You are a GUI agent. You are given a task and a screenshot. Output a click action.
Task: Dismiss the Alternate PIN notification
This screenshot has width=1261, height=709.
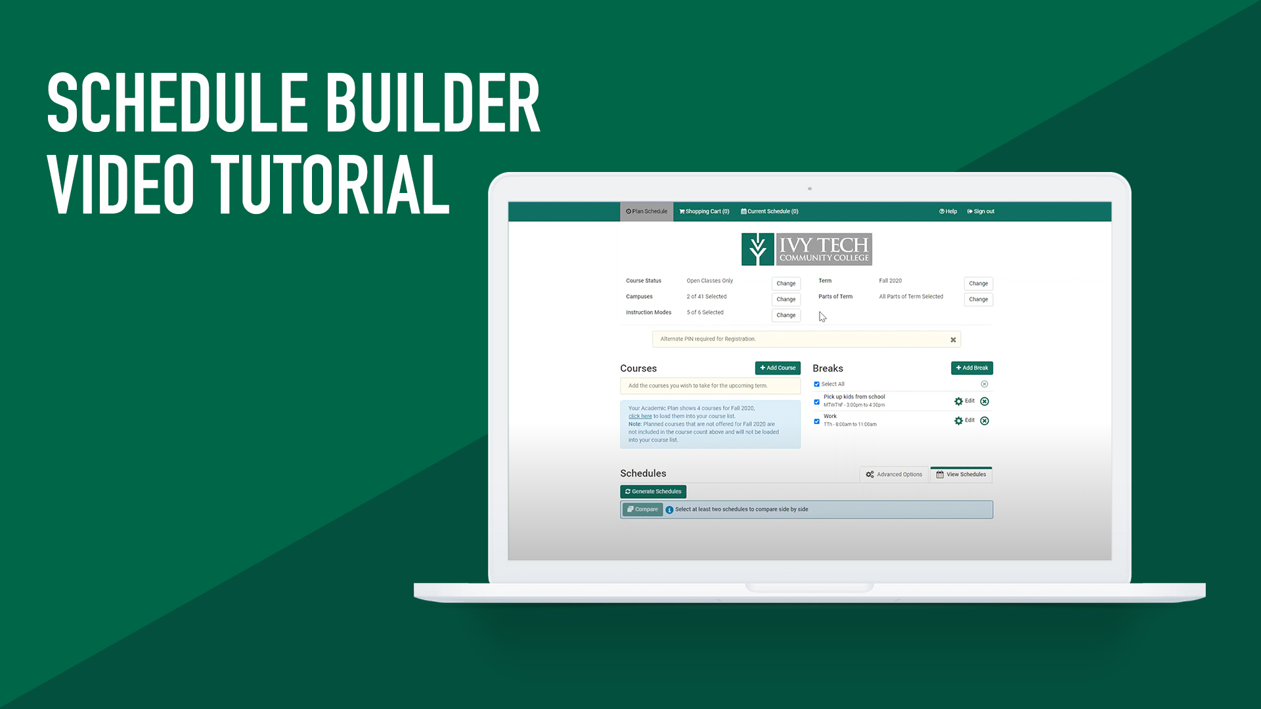tap(953, 339)
